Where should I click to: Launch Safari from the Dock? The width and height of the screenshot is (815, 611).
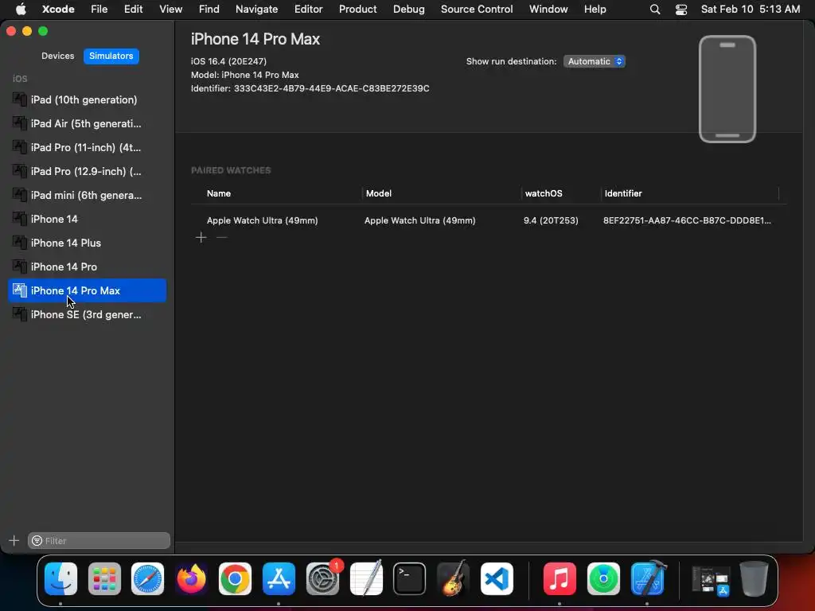point(147,579)
